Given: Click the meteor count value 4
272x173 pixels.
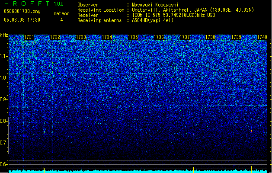Looking at the screenshot, I should coord(61,20).
